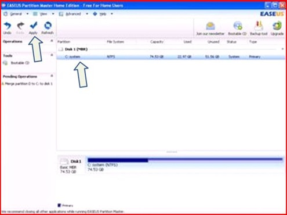Click the Disk 1 (MBR) icon in partition list
This screenshot has width=287, height=215.
(61, 49)
